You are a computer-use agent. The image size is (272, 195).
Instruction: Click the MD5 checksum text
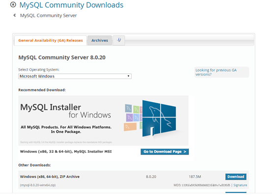(202, 185)
